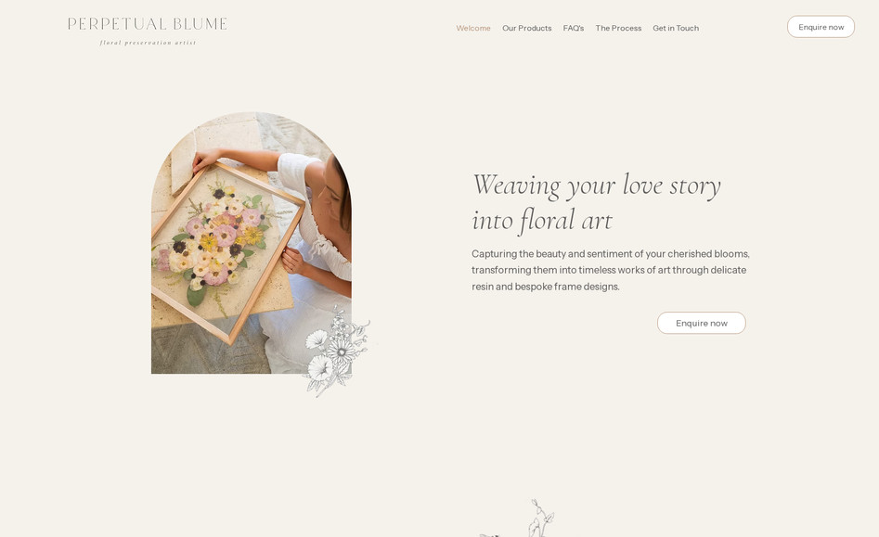Open the Get in Touch page
The width and height of the screenshot is (879, 537).
click(x=676, y=28)
